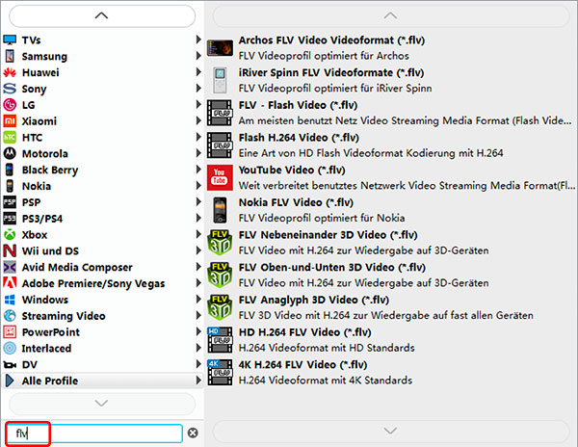Click the HTC green logo icon

10,137
